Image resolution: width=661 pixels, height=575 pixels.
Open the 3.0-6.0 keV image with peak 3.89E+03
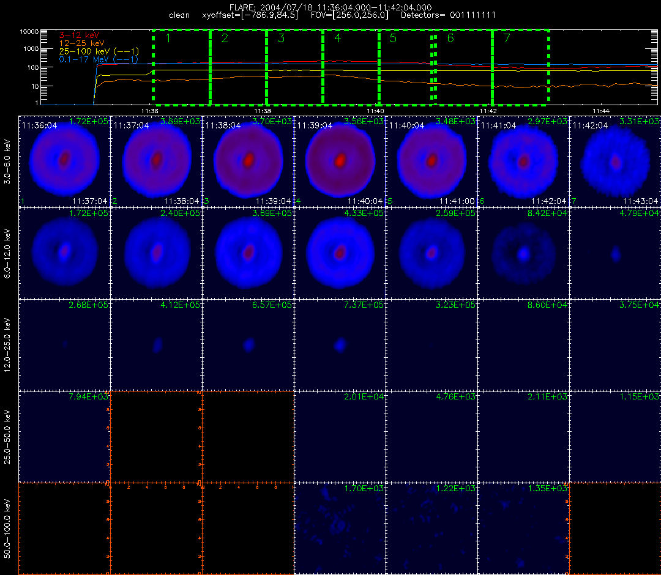(x=157, y=161)
